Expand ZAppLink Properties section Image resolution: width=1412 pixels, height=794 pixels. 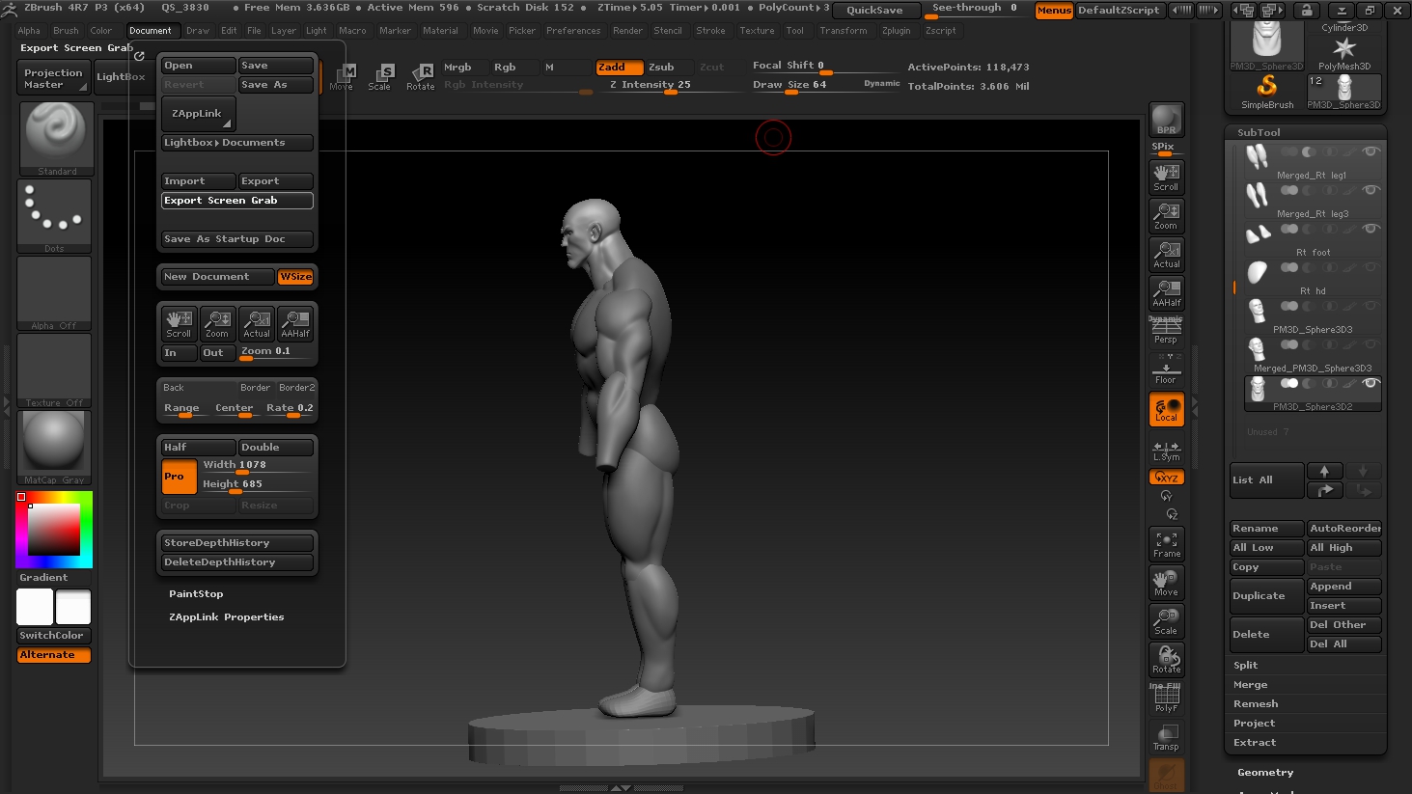click(x=226, y=616)
